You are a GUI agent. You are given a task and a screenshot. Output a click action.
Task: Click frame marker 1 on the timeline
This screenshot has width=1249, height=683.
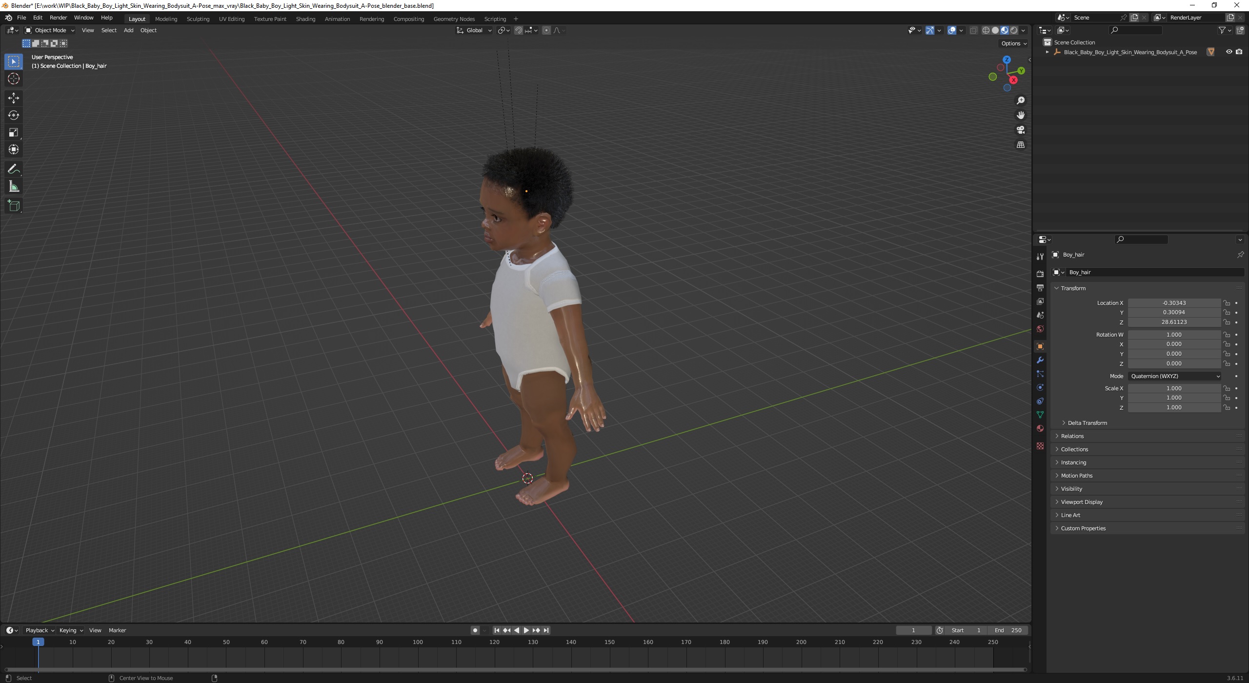pyautogui.click(x=38, y=642)
